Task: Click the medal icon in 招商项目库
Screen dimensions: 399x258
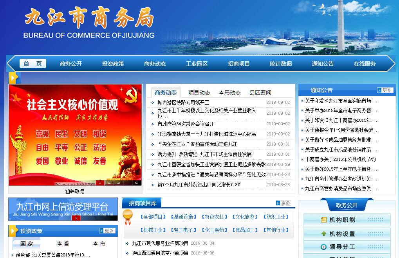Action: (128, 217)
